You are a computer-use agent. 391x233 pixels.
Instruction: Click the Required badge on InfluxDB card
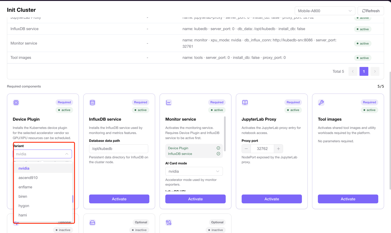(x=140, y=102)
